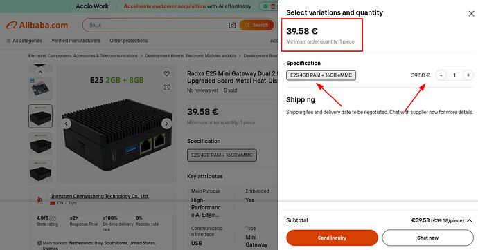Screen dimensions: 478x250
Task: Decrease quantity with minus button
Action: click(441, 75)
